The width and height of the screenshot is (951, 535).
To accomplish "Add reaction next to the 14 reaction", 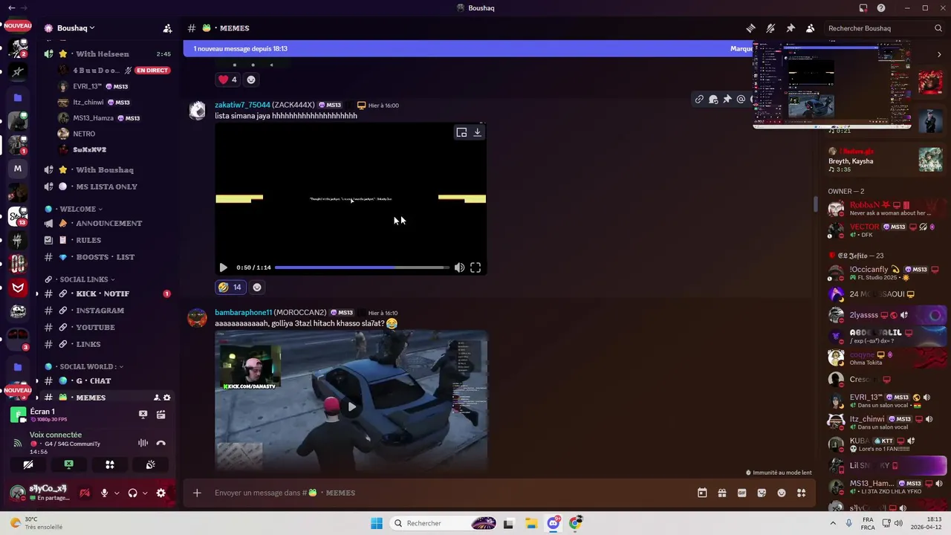I will click(x=257, y=287).
